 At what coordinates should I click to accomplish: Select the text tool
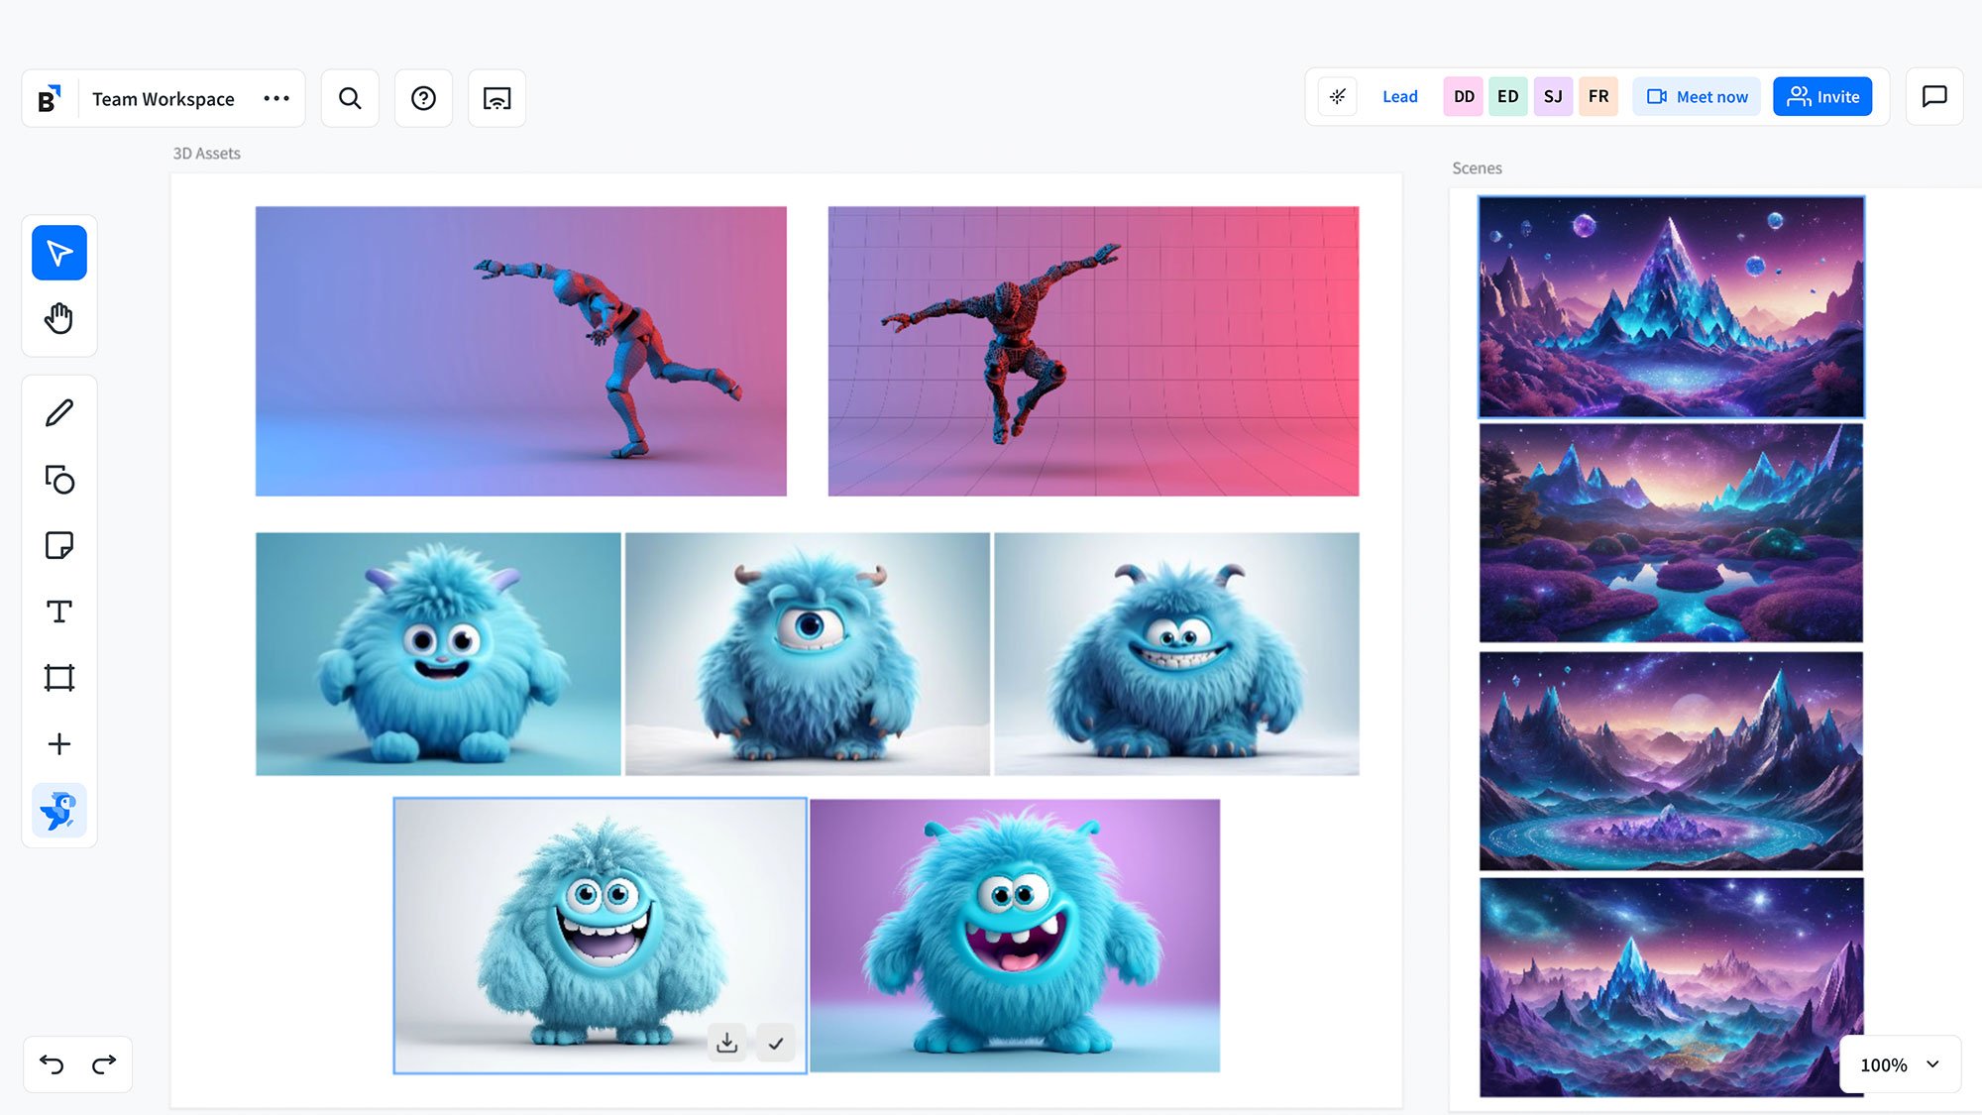[x=59, y=612]
